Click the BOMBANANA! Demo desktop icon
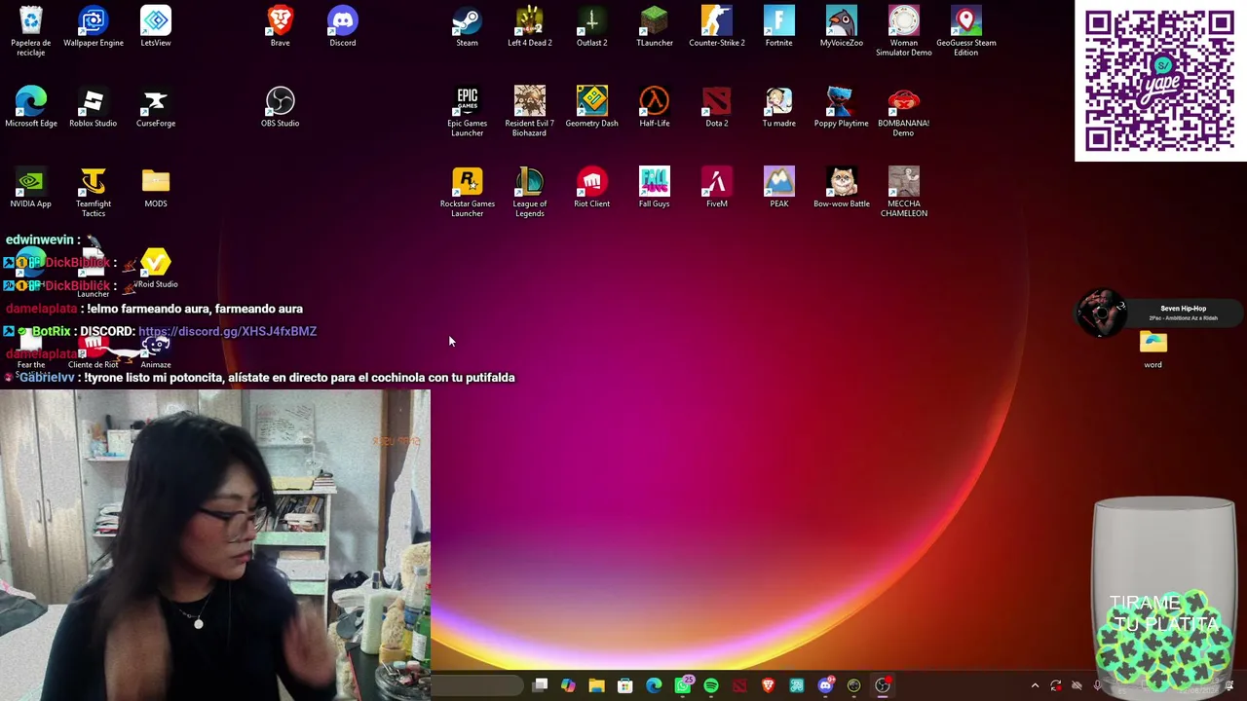Screen dimensions: 1247x701 coord(904,112)
